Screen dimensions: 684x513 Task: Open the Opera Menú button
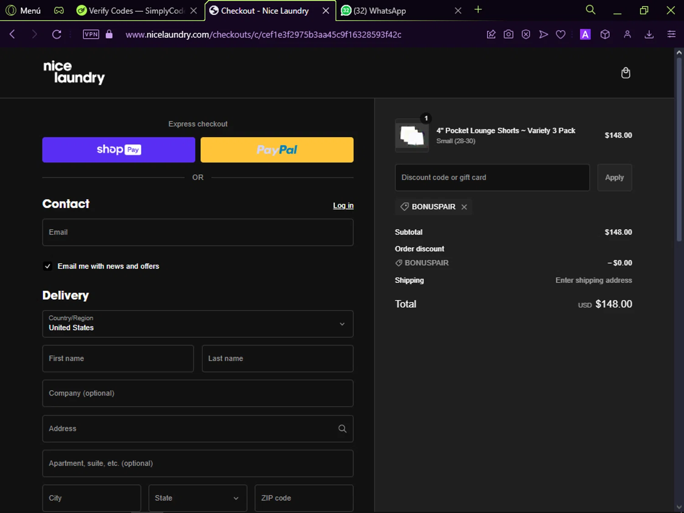[x=24, y=10]
